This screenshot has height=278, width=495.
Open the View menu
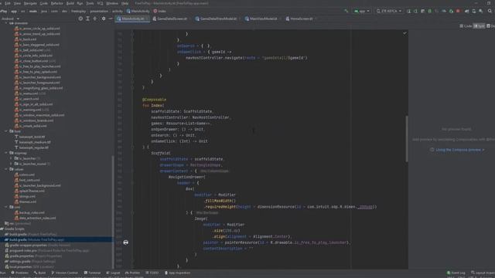17,3
